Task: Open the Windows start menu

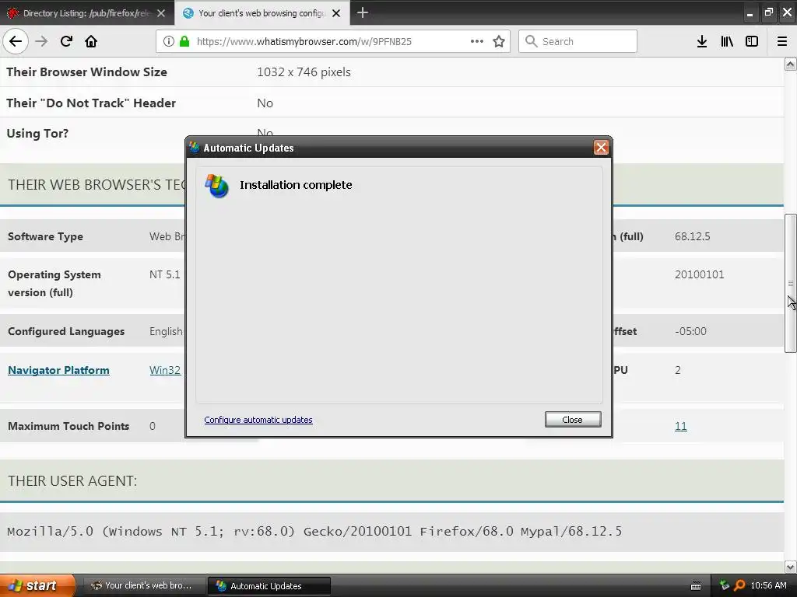Action: click(37, 585)
